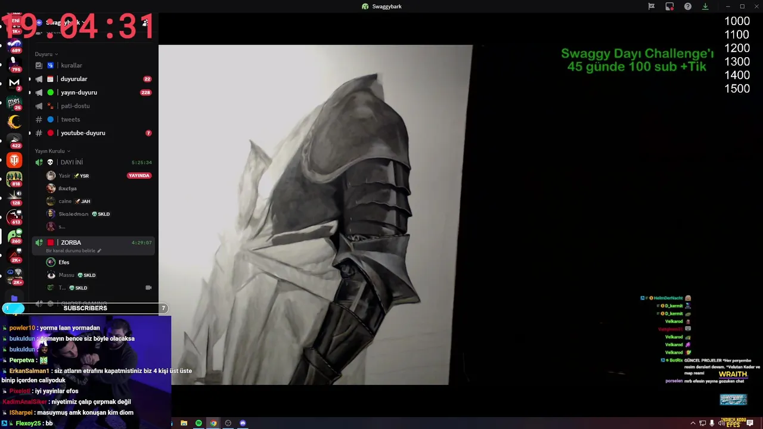Screen dimensions: 763x429
Task: Open the server with 795 badge
Action: tap(15, 64)
